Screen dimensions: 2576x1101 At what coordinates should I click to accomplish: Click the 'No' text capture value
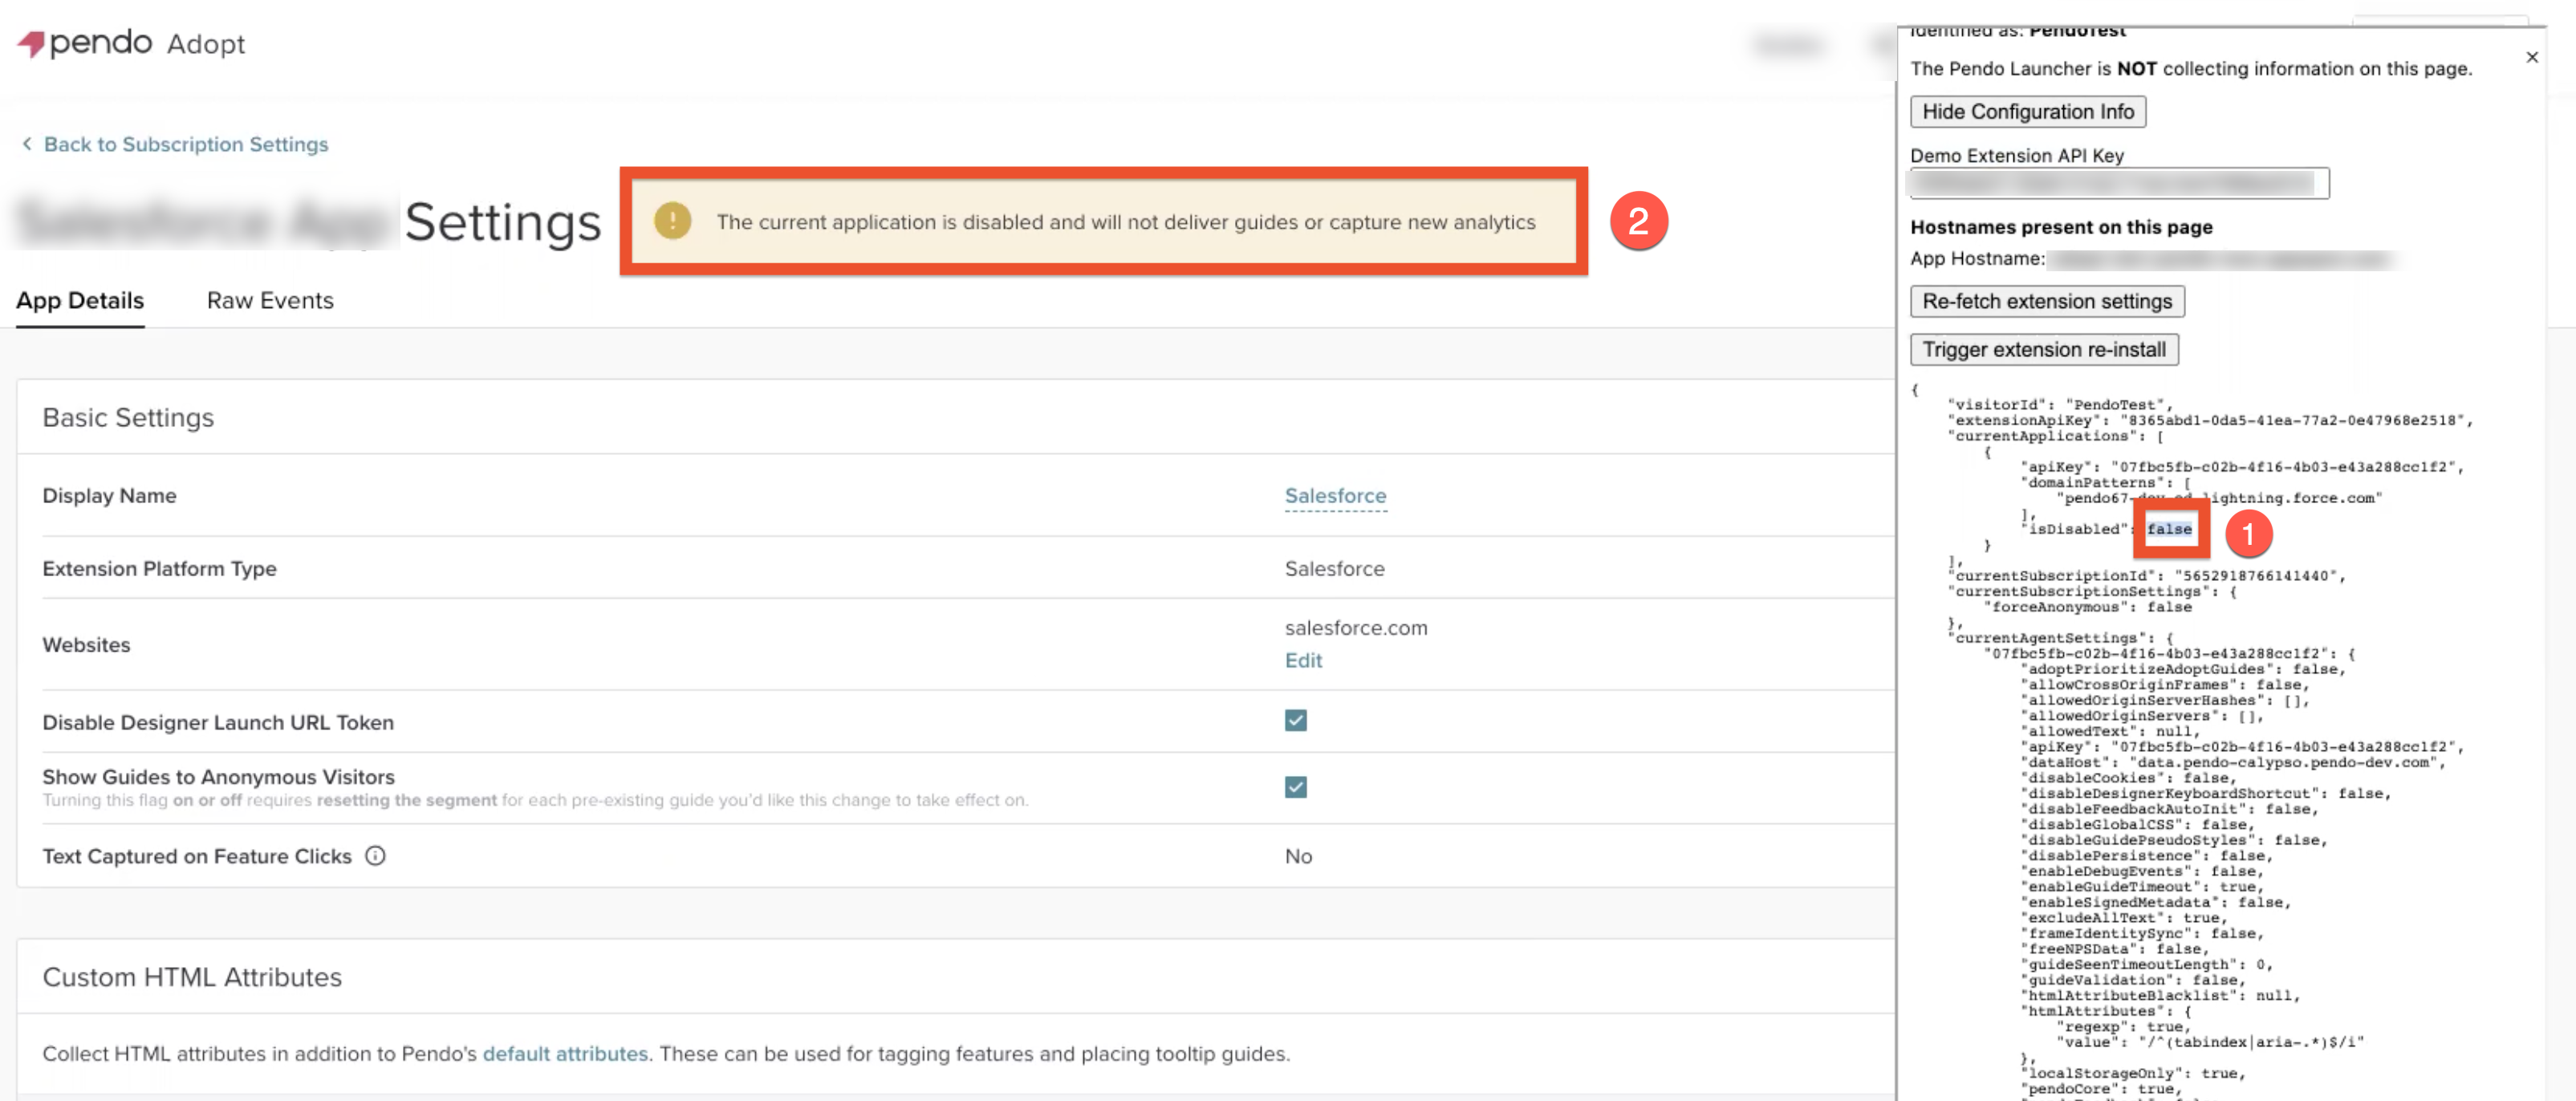(x=1298, y=856)
